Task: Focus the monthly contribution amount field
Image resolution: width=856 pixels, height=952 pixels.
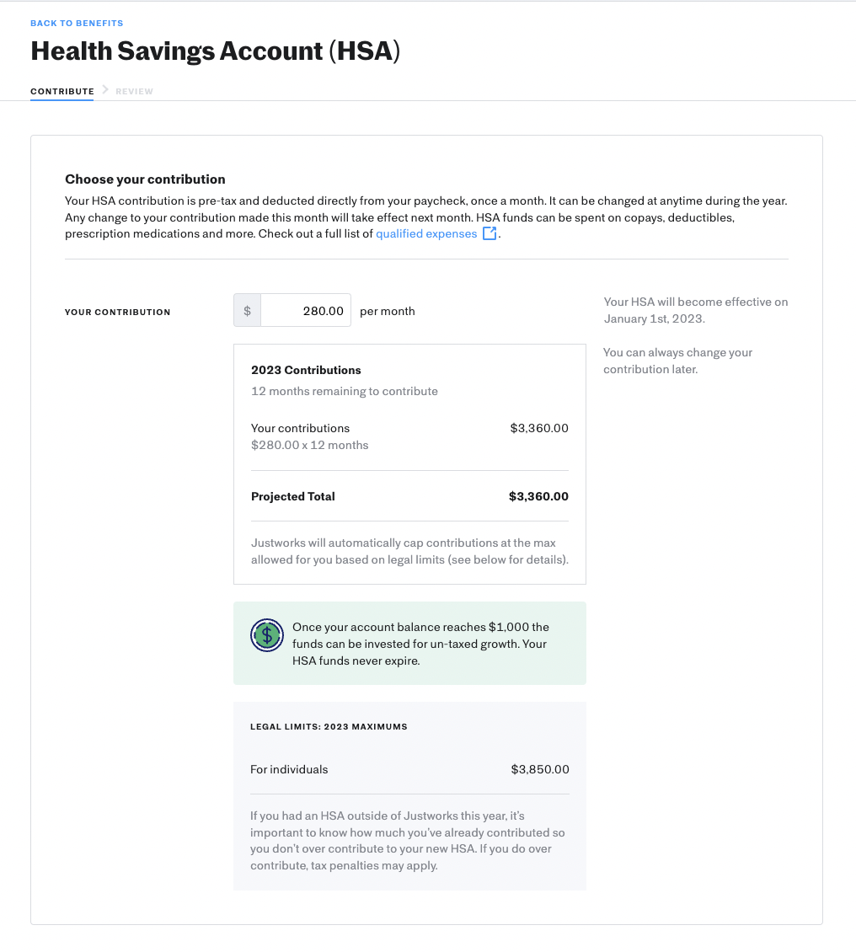Action: [306, 310]
